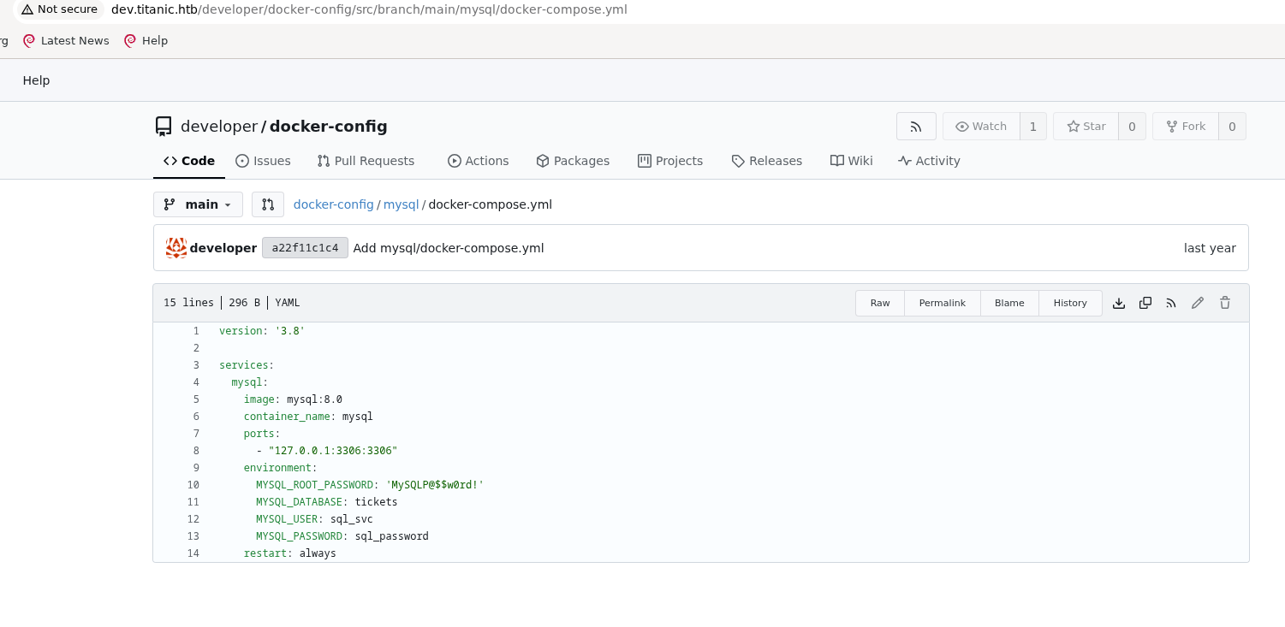Open commit a22f11c1c4 link

305,248
